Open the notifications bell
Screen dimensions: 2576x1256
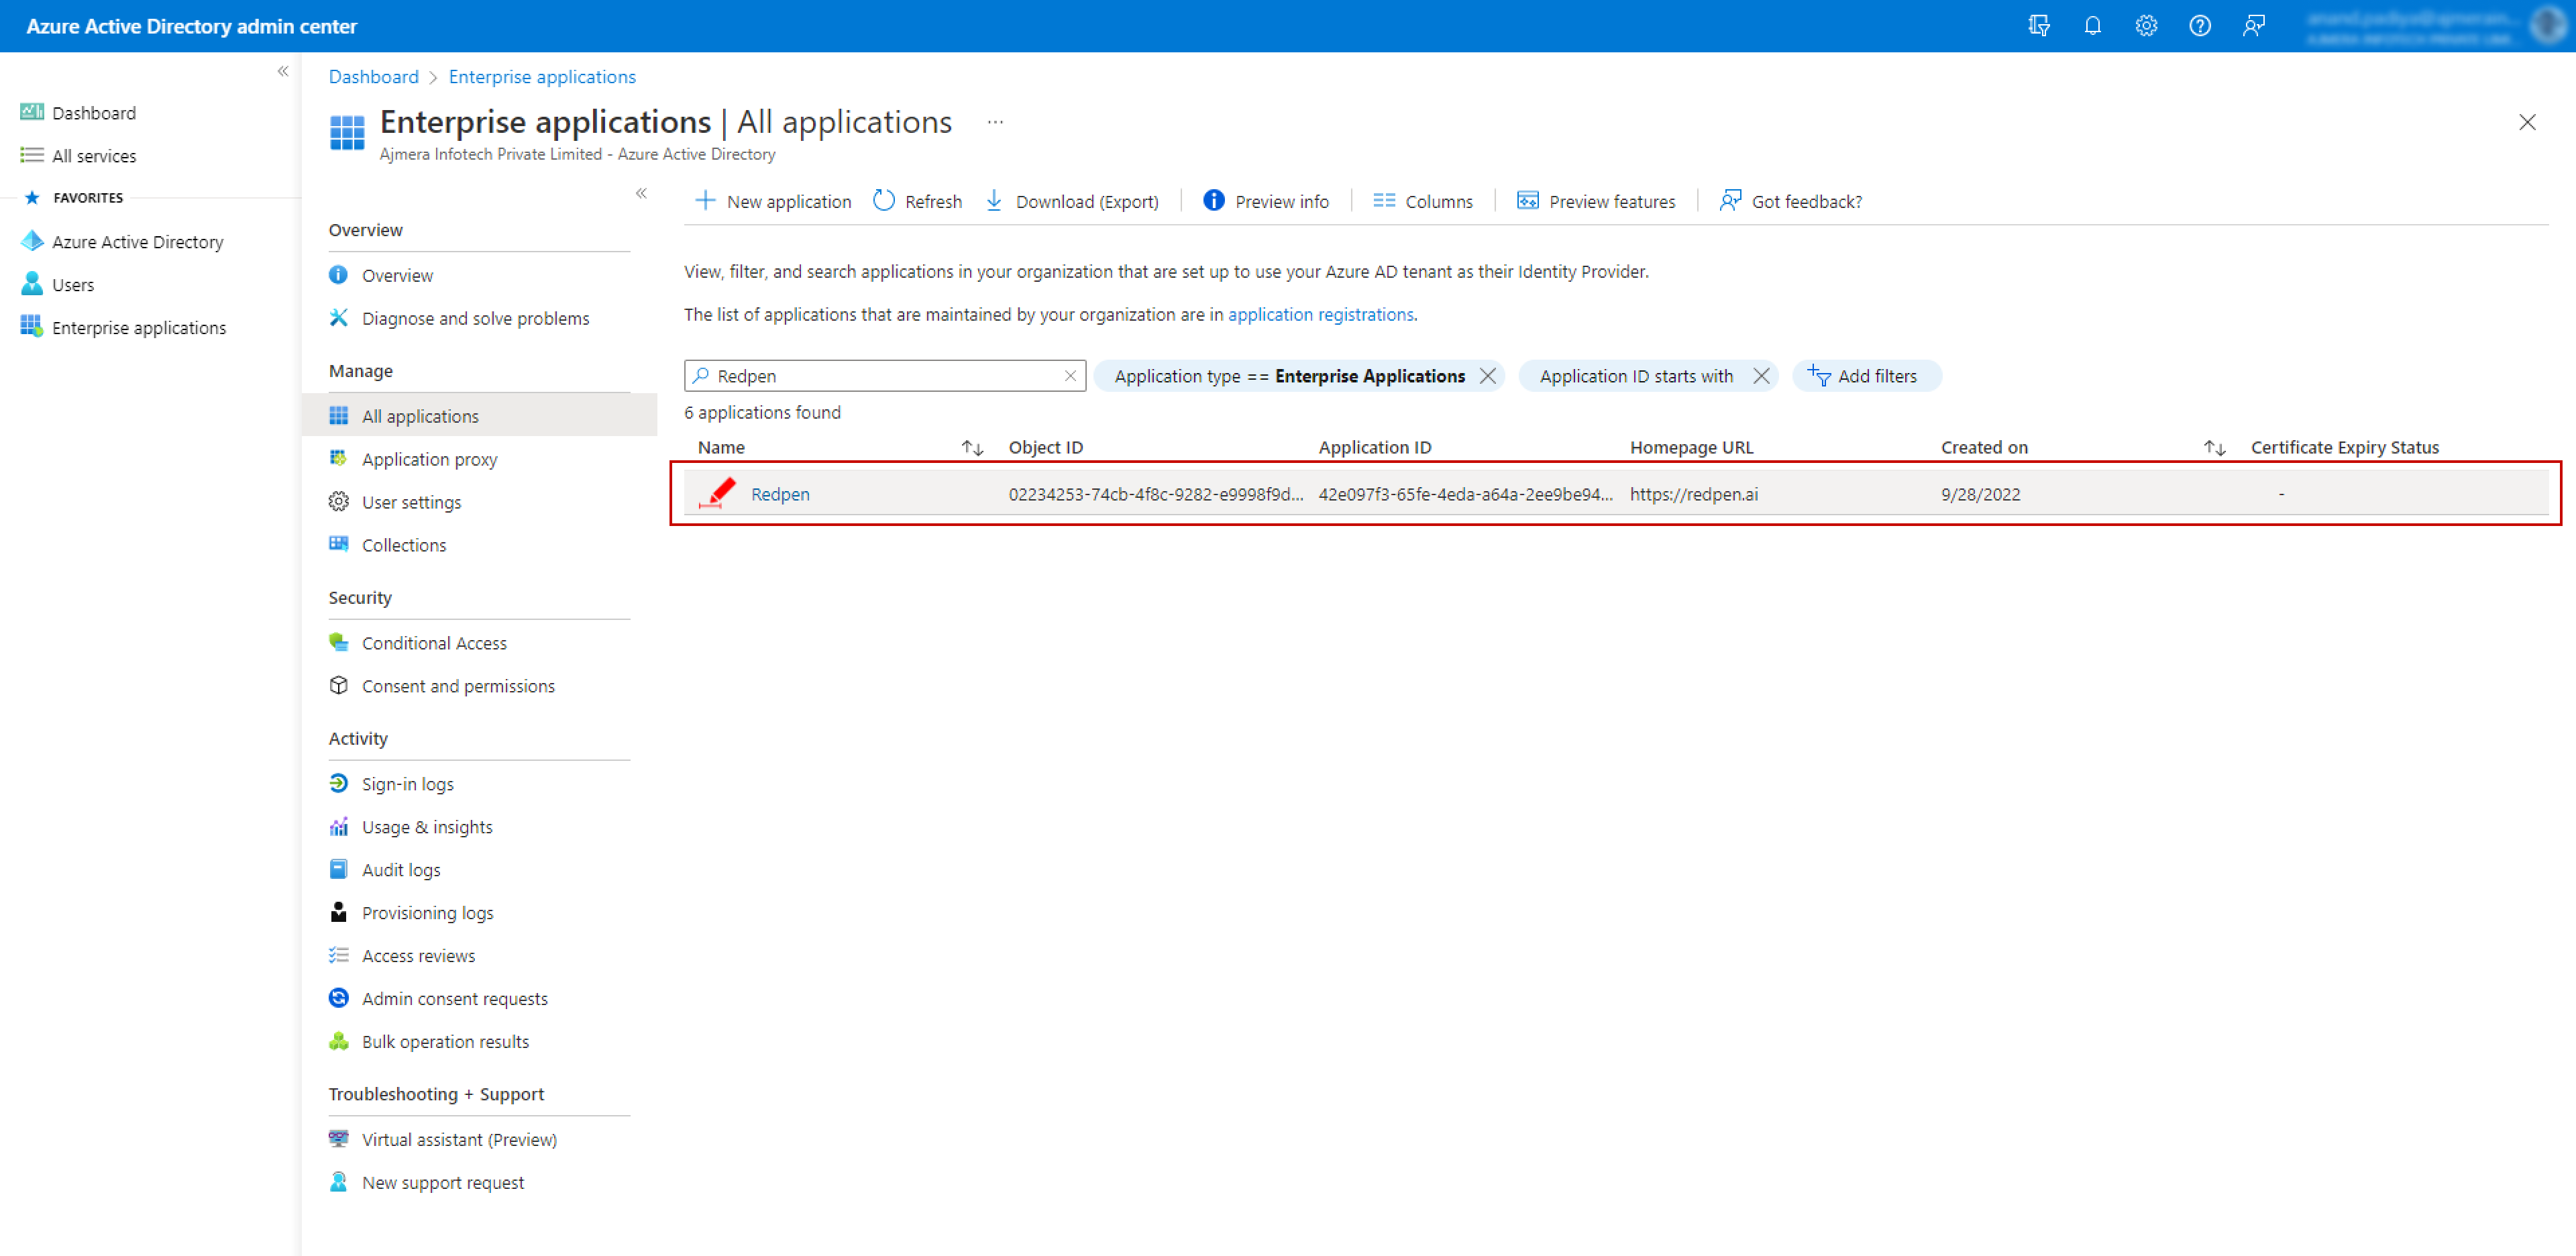pyautogui.click(x=2093, y=26)
